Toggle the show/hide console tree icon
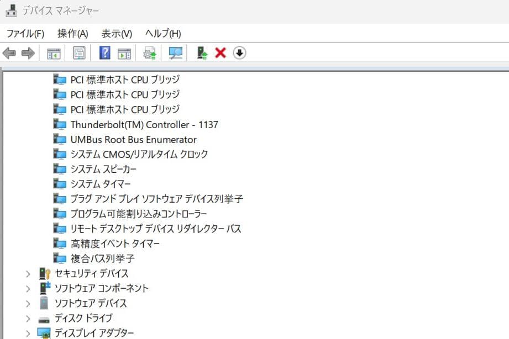This screenshot has width=509, height=339. [x=54, y=53]
